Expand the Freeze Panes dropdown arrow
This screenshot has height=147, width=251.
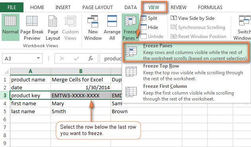click(x=137, y=38)
